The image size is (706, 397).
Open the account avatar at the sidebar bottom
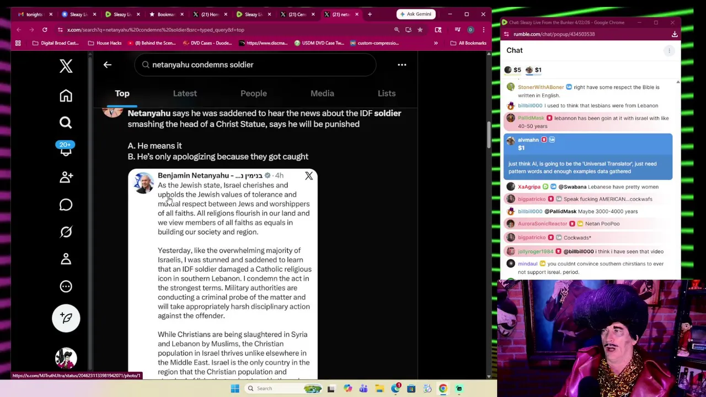[x=66, y=358]
